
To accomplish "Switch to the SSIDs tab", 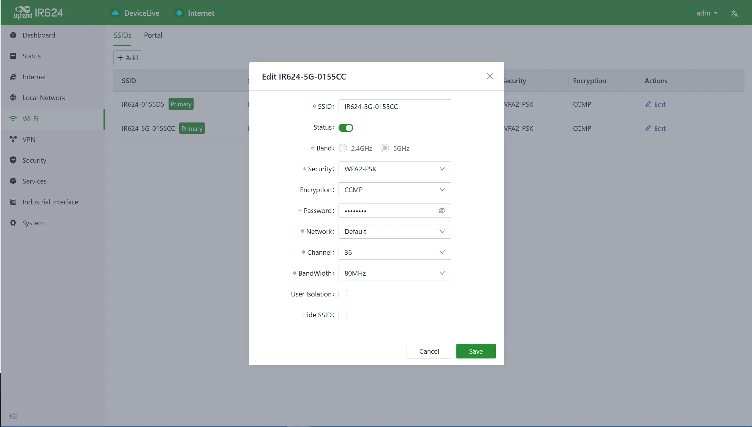I will pos(122,35).
